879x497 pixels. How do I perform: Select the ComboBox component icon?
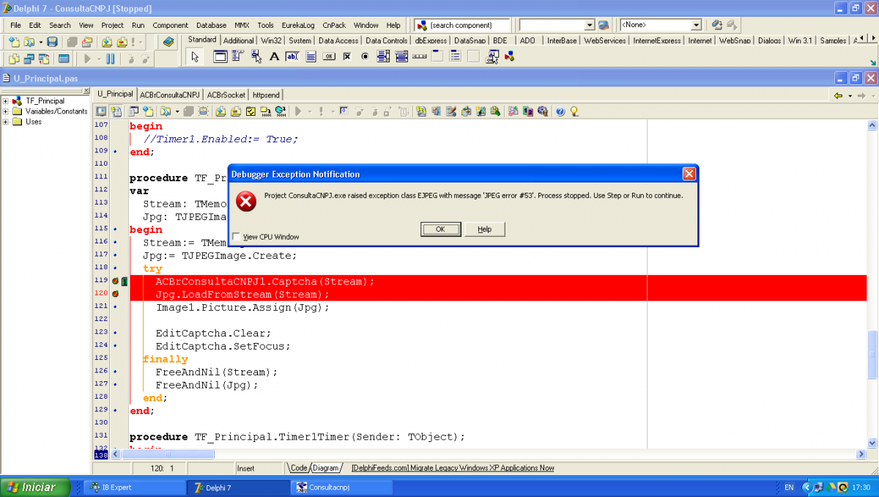pyautogui.click(x=401, y=56)
